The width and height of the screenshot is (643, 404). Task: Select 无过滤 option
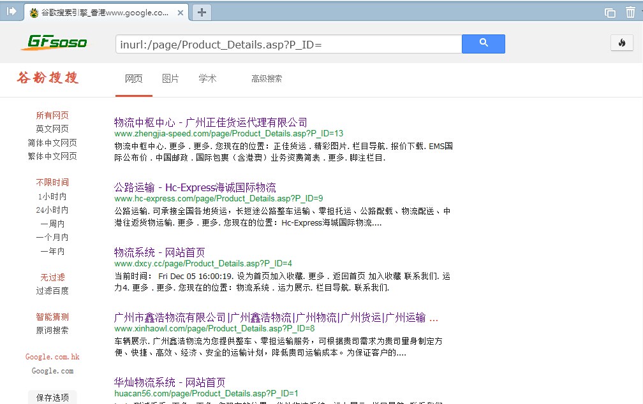[52, 277]
